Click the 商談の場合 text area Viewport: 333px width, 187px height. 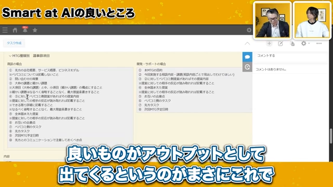[x=70, y=108]
